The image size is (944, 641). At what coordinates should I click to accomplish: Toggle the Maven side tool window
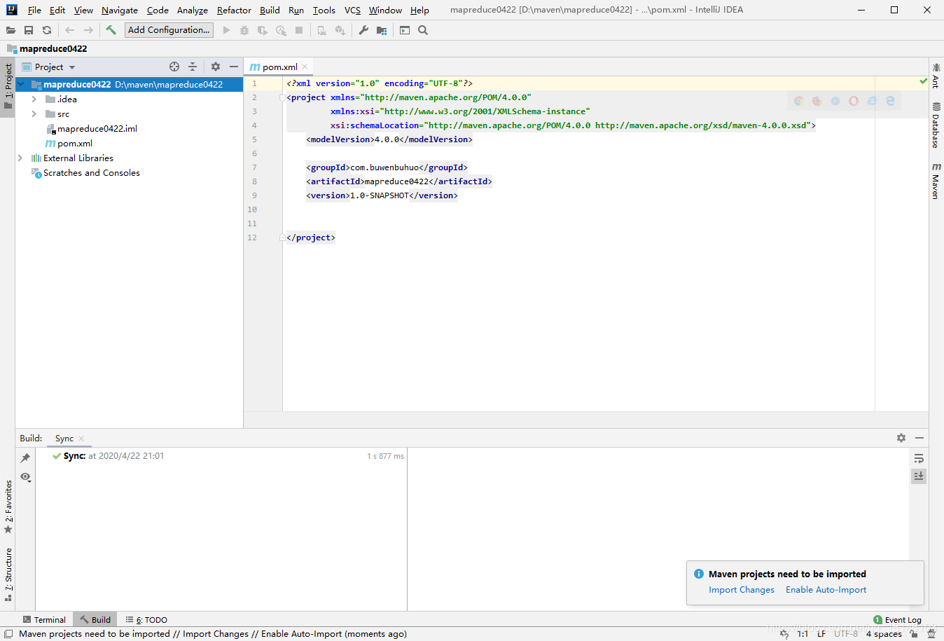[936, 181]
